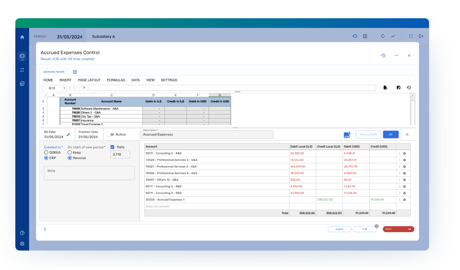
Task: Edit the BS Date with pencil icon
Action: pyautogui.click(x=69, y=134)
